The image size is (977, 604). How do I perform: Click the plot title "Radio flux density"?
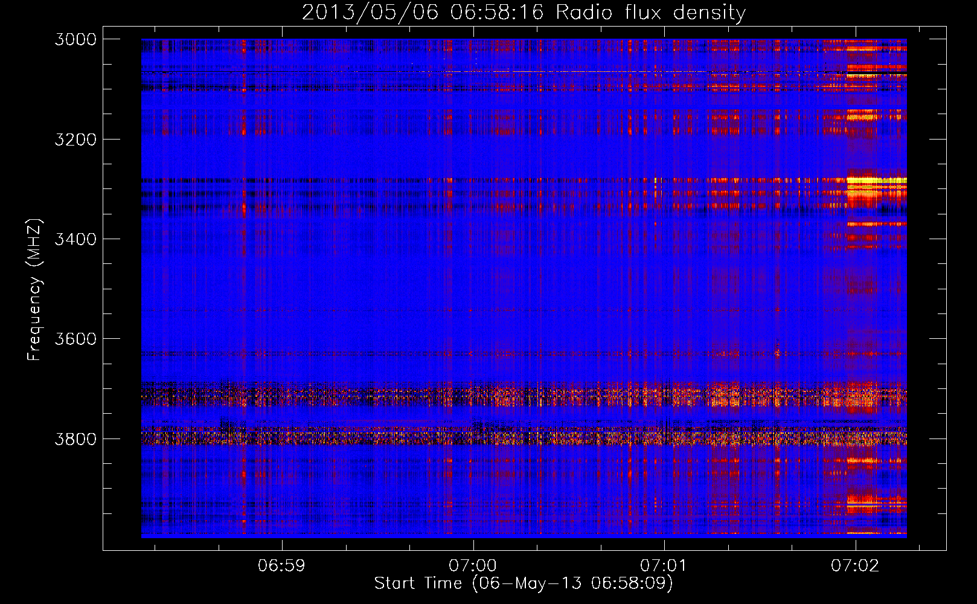650,13
